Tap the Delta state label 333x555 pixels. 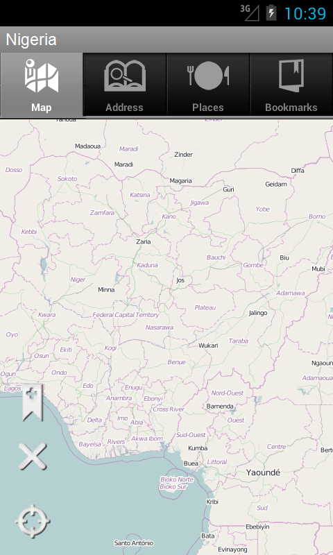pos(94,420)
